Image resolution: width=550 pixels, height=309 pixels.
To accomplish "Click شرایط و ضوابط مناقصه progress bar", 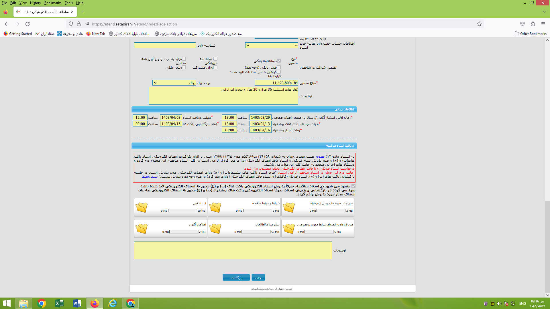I will [x=258, y=211].
